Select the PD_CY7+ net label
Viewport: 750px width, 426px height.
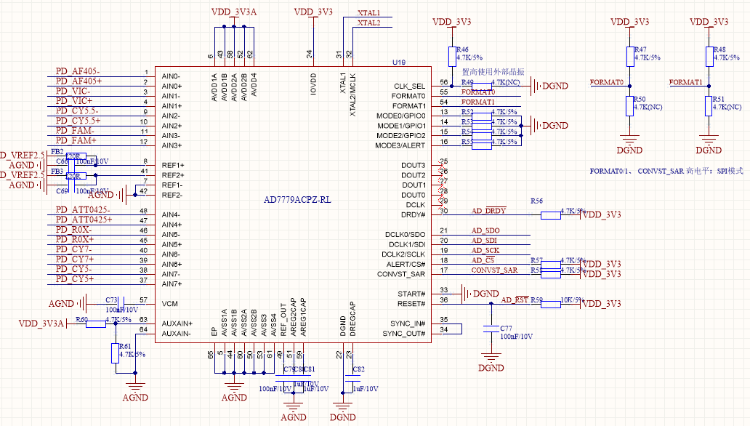pyautogui.click(x=75, y=260)
